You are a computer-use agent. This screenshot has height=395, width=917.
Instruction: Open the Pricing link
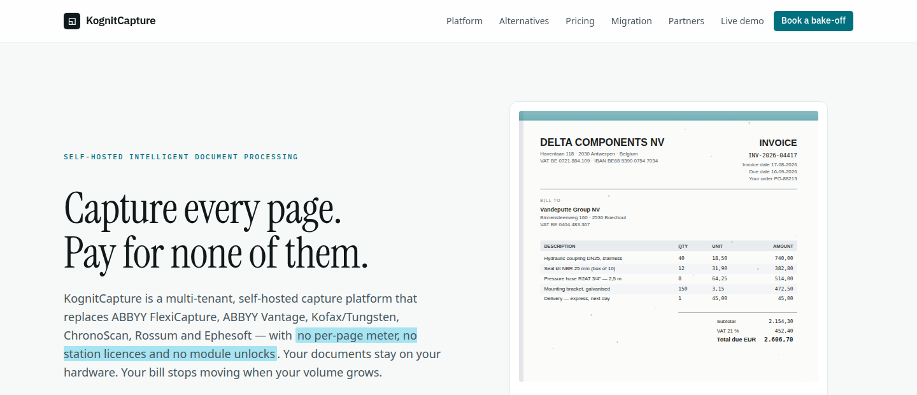pyautogui.click(x=580, y=21)
